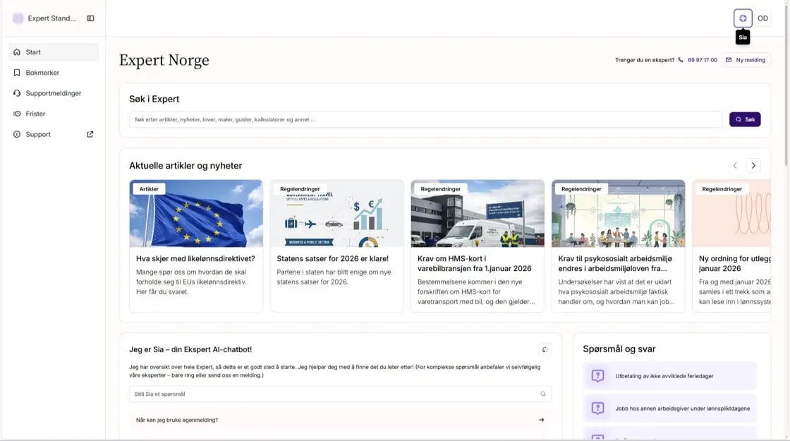Viewport: 790px width, 441px height.
Task: Collapse the sidebar with the panel icon
Action: click(x=91, y=18)
